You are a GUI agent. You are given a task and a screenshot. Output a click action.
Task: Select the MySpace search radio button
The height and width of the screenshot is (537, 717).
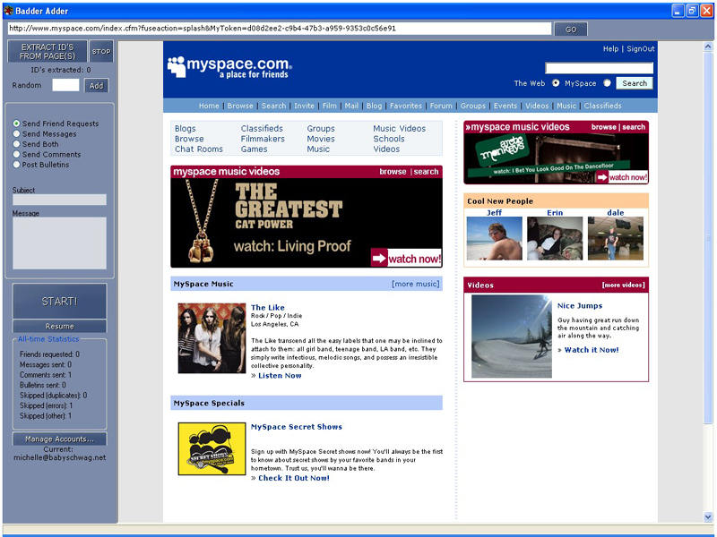[x=607, y=83]
